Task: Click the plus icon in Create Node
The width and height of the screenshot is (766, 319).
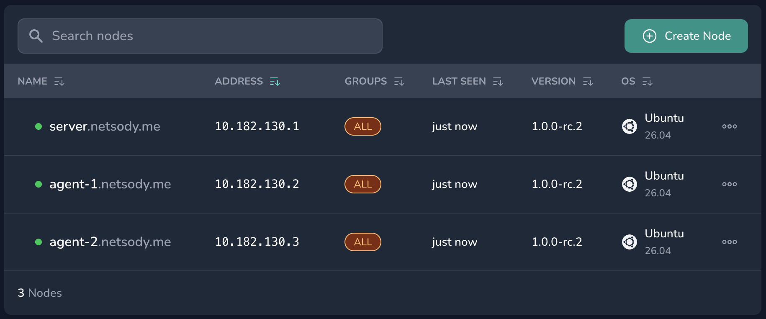Action: 650,36
